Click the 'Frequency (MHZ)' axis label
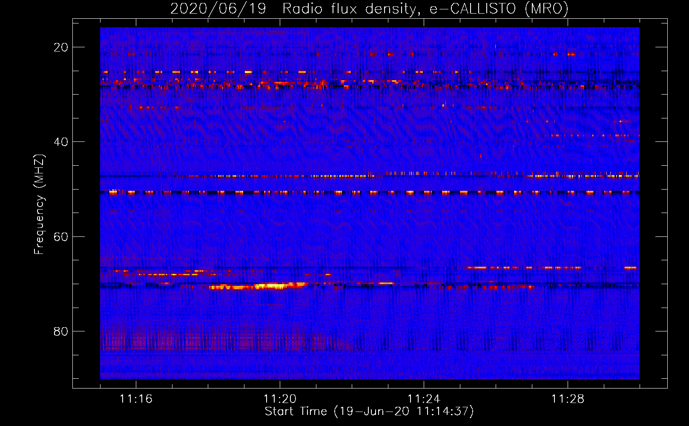This screenshot has height=426, width=689. coord(39,204)
